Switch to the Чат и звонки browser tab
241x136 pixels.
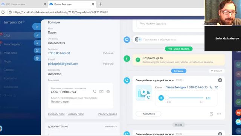point(23,4)
